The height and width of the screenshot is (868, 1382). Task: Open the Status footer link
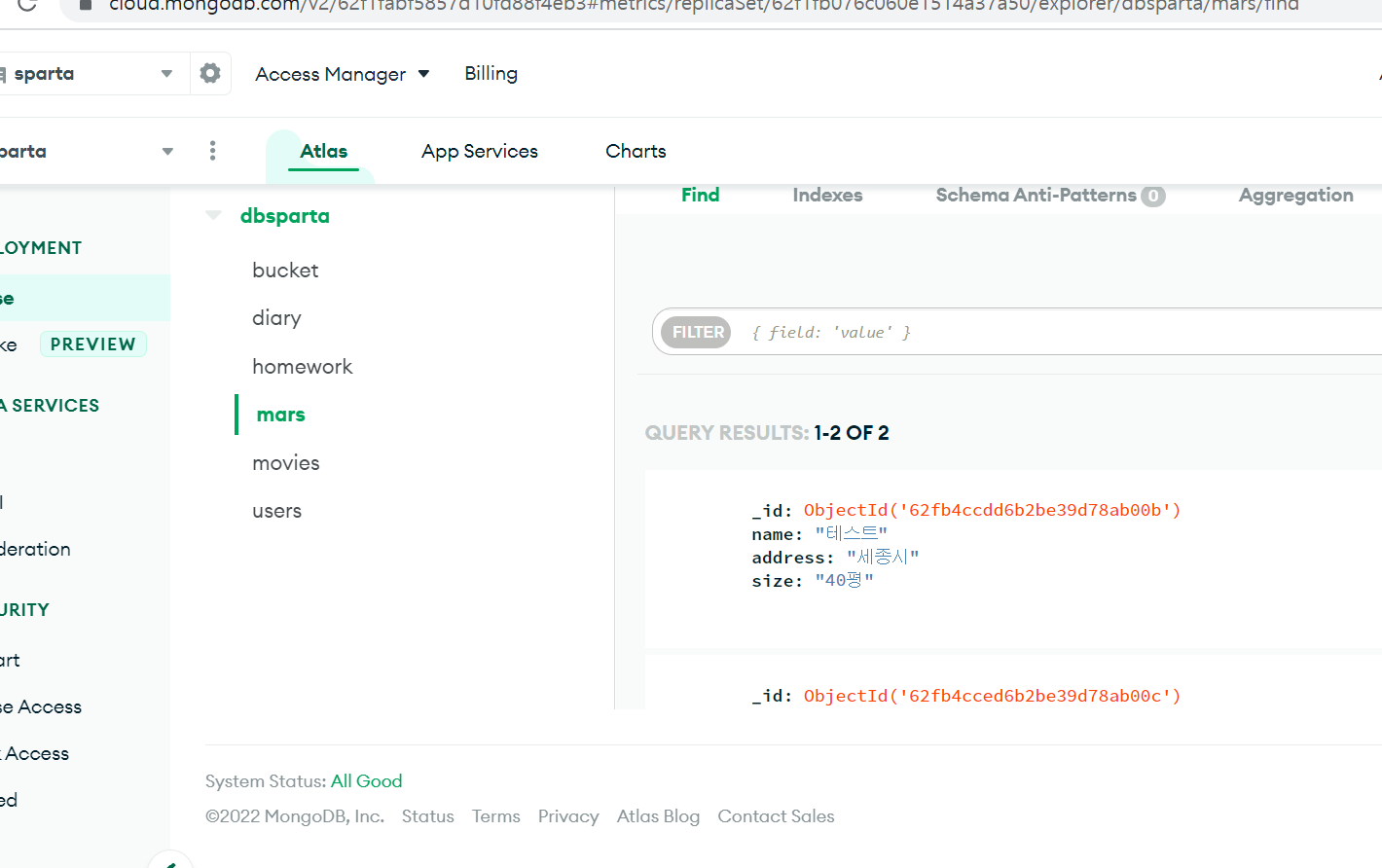pos(428,816)
